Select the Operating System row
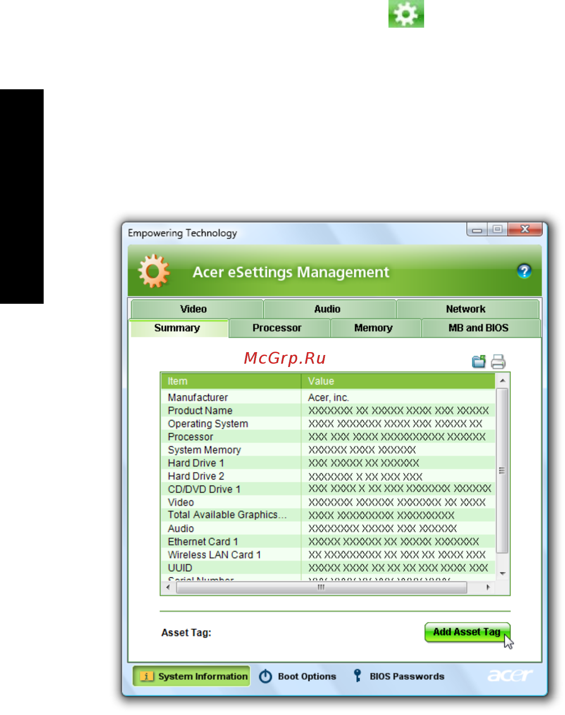The image size is (565, 715). click(328, 424)
